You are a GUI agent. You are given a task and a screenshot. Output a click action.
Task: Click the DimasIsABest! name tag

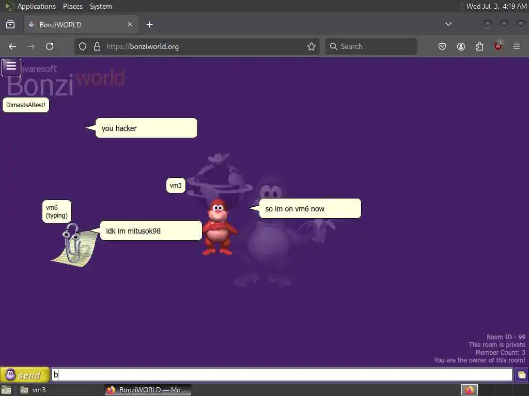point(26,105)
